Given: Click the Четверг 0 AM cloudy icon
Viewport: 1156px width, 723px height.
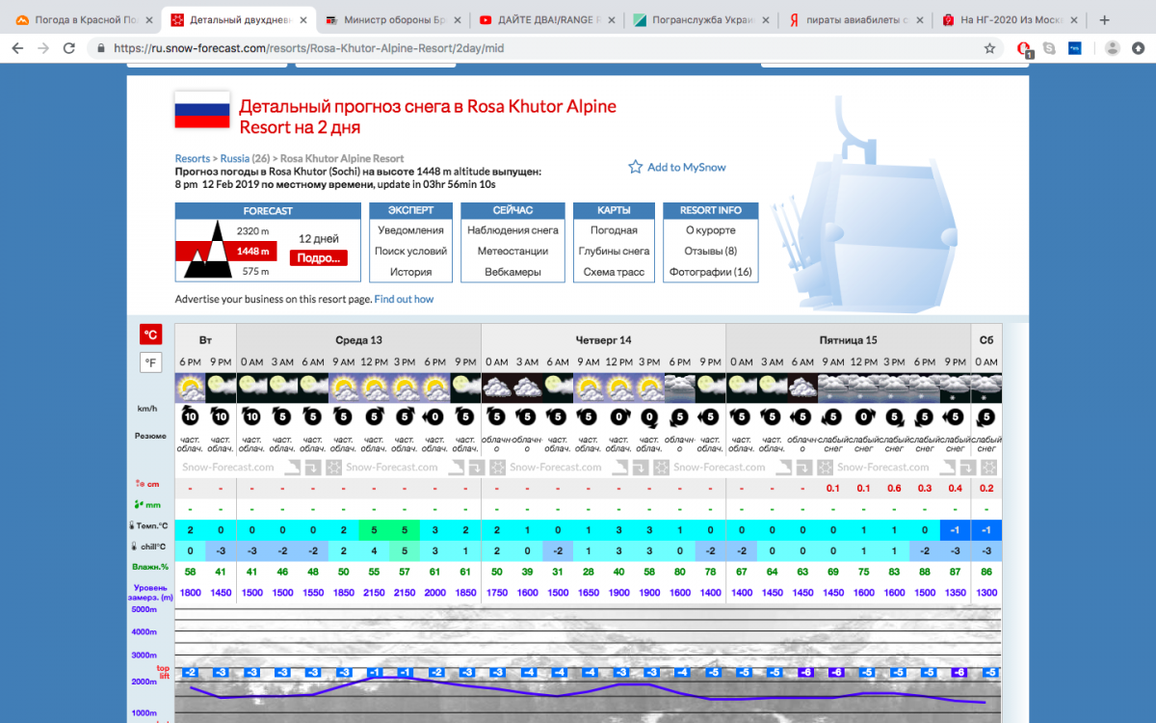Looking at the screenshot, I should pos(496,388).
